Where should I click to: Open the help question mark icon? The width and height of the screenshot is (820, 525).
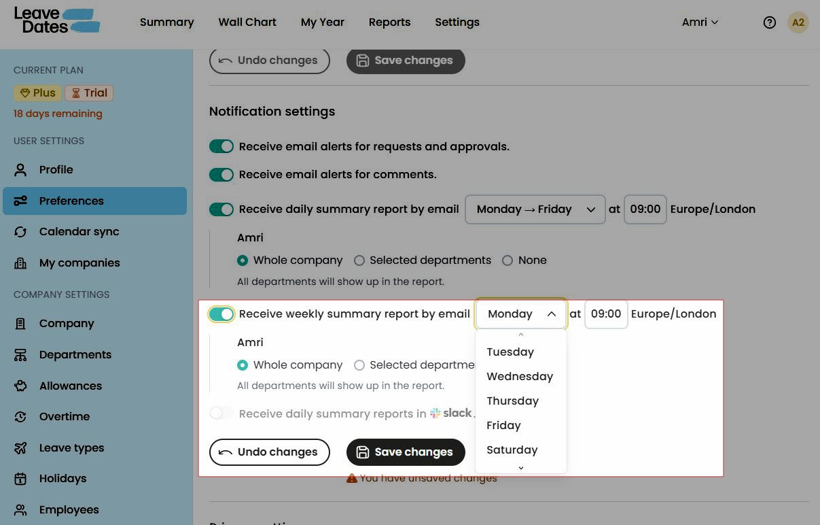tap(769, 22)
